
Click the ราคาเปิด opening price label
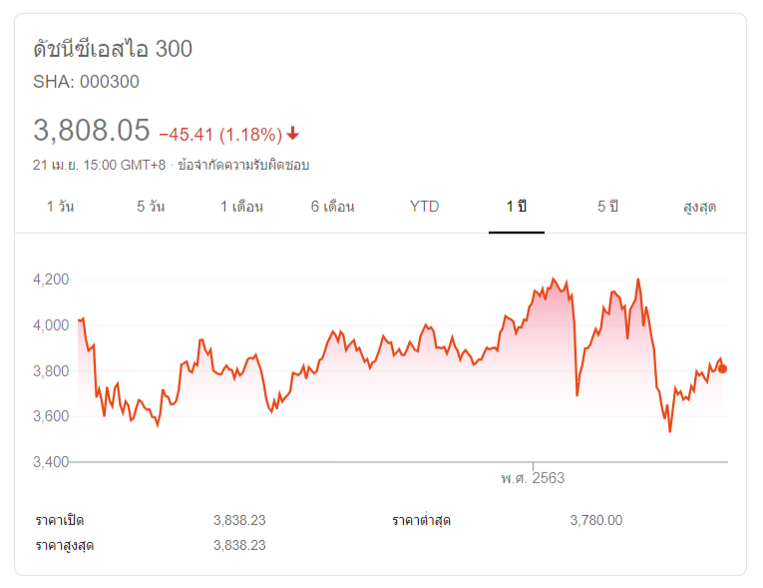tap(60, 520)
